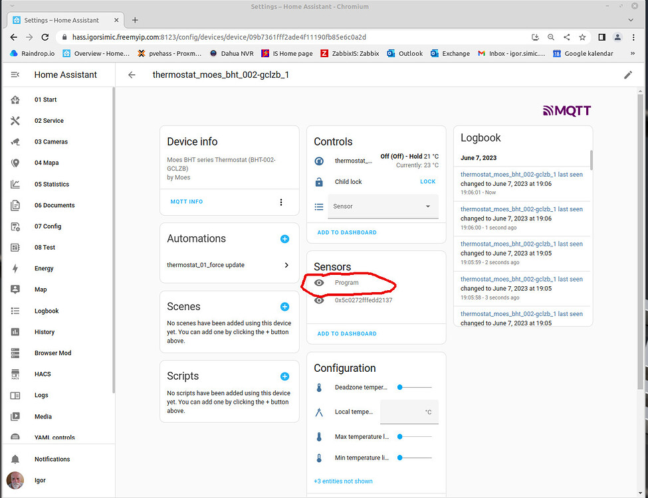The height and width of the screenshot is (498, 648).
Task: Click the Local temperature input field
Action: coord(409,412)
